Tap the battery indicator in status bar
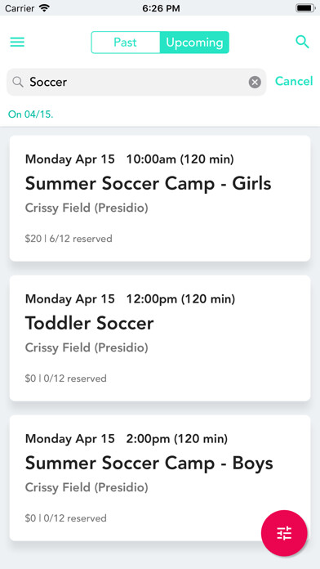The height and width of the screenshot is (569, 320). click(305, 8)
